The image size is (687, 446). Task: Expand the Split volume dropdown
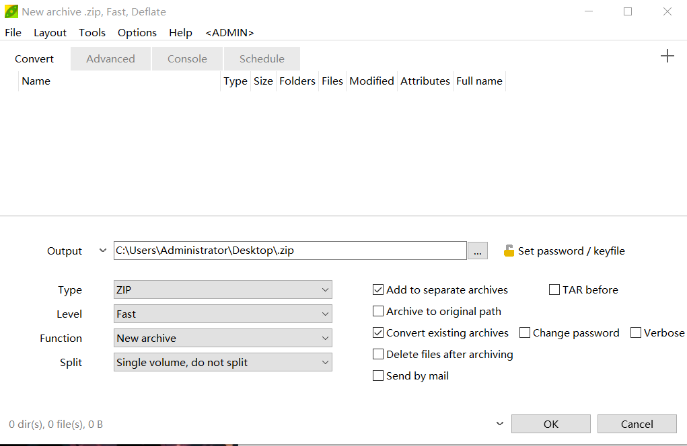pos(223,363)
